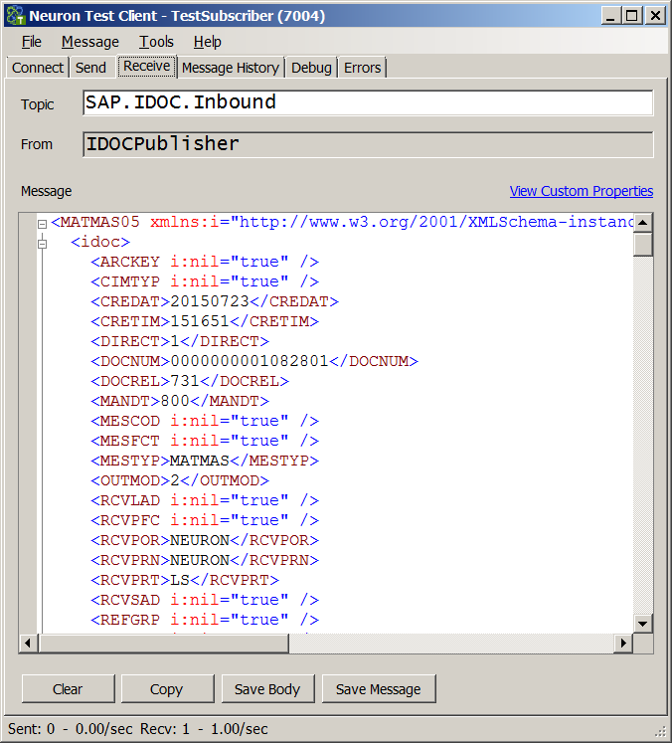Open the File menu
Image resolution: width=672 pixels, height=743 pixels.
tap(31, 42)
